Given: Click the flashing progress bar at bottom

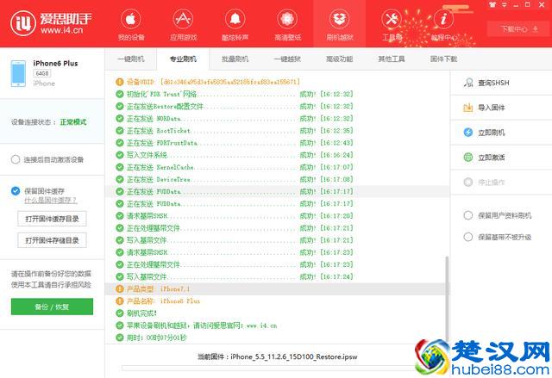Looking at the screenshot, I should [x=269, y=368].
